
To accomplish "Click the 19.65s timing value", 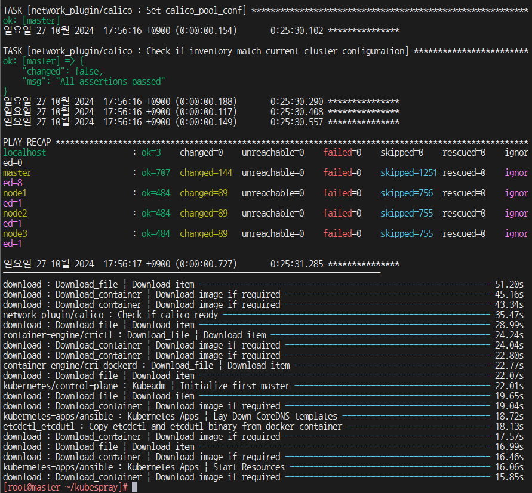I will [x=509, y=396].
